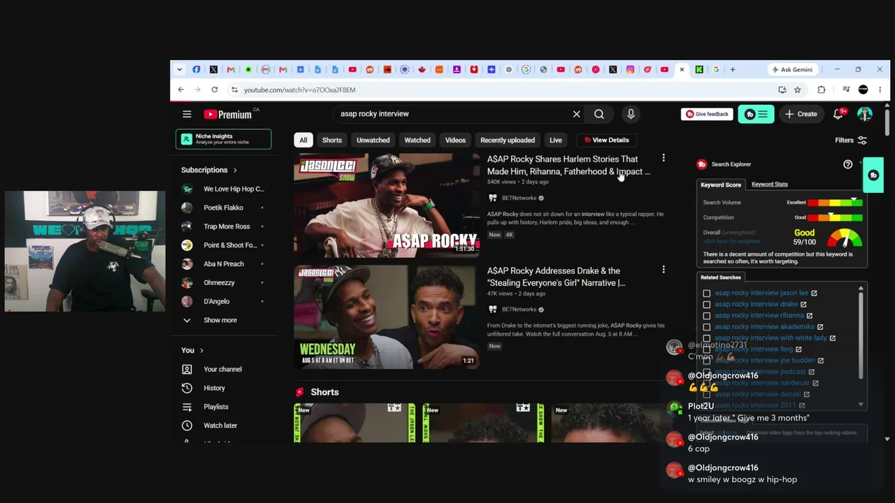Select the Live filter chip
Viewport: 895px width, 503px height.
[x=556, y=140]
